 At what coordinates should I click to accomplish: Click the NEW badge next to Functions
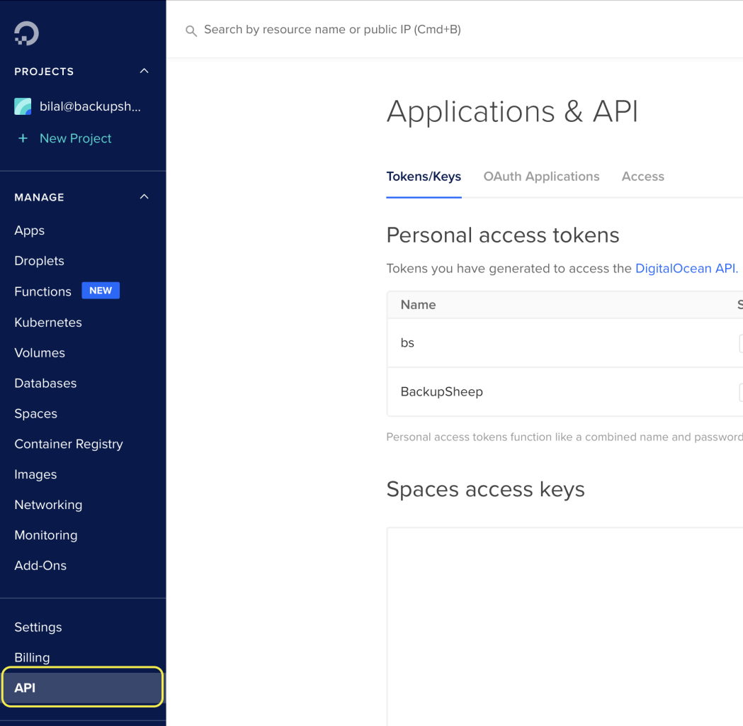tap(101, 291)
